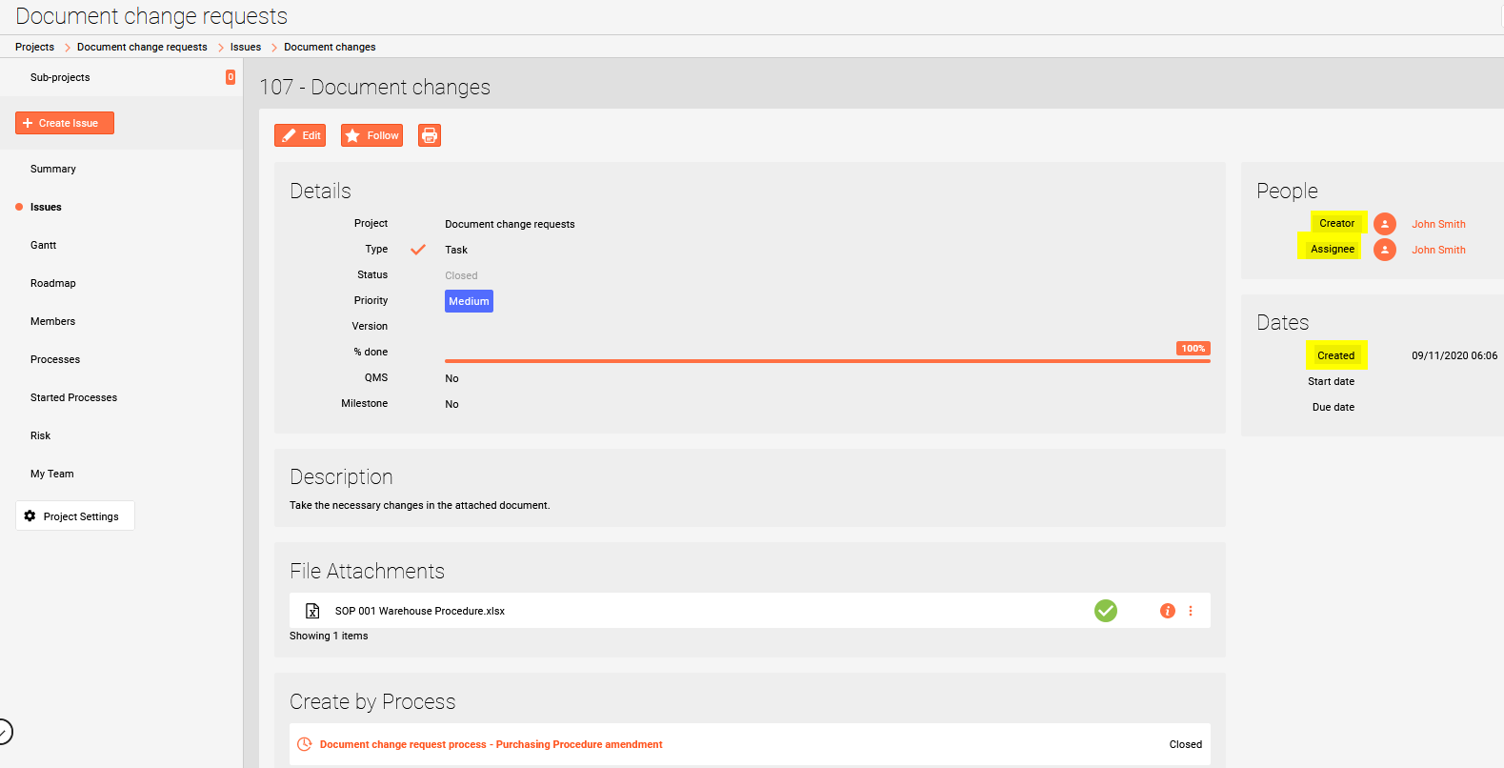1504x768 pixels.
Task: Click the Sub-projects count badge
Action: click(x=231, y=77)
